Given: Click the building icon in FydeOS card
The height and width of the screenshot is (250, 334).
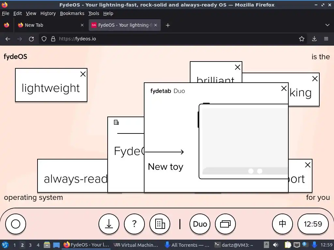Looking at the screenshot, I should tap(116, 122).
